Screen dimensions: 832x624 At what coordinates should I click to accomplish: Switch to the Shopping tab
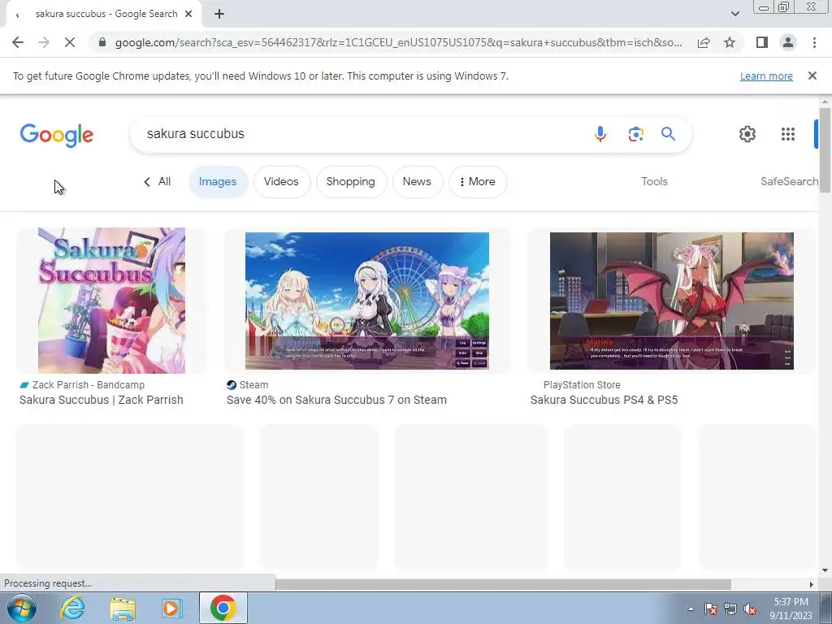tap(351, 181)
